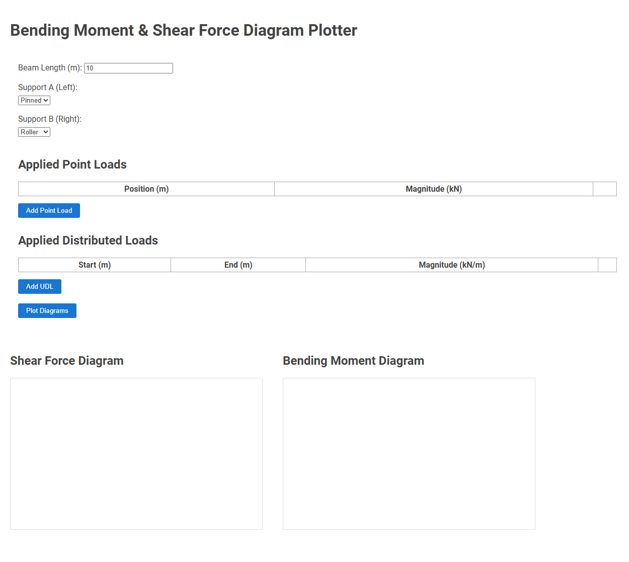The image size is (629, 562).
Task: Click the Magnitude (kN) column header
Action: pos(433,189)
